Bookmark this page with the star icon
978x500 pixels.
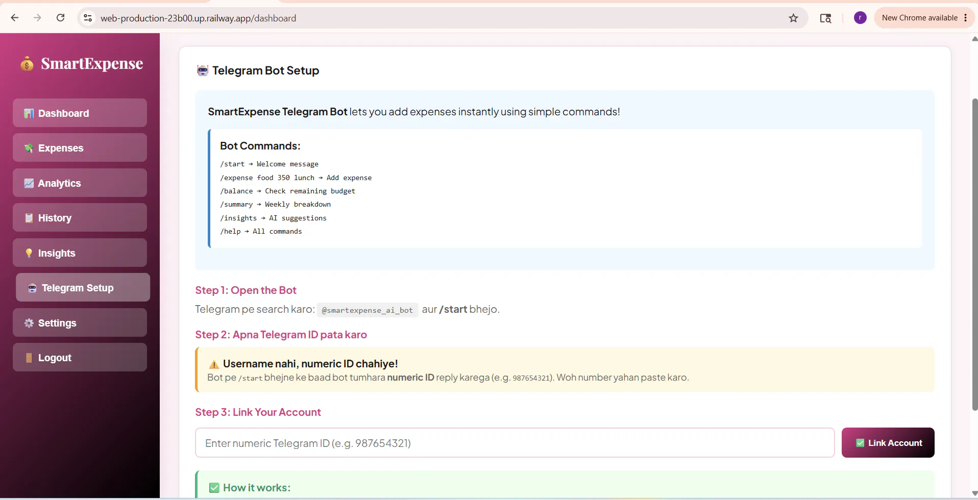point(793,18)
